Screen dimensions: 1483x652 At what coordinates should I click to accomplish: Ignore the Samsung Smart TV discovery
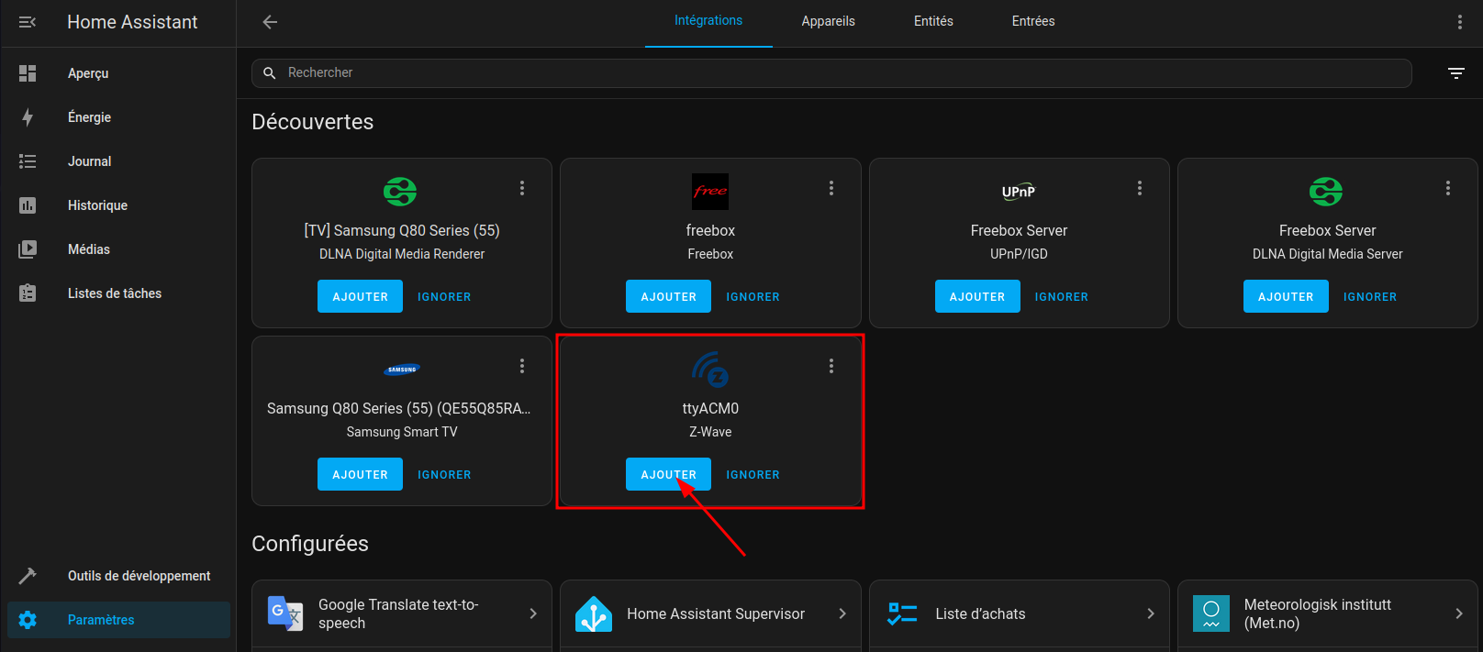point(444,475)
